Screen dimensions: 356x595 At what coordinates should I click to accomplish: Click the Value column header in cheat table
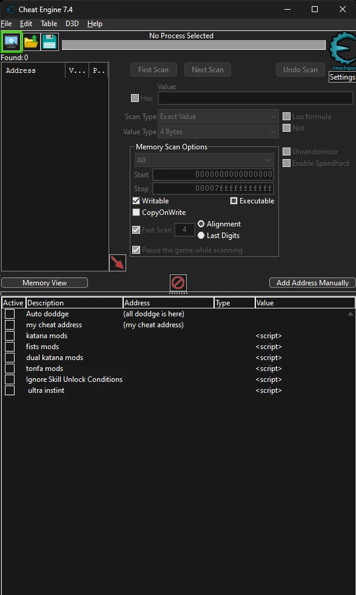coord(305,303)
